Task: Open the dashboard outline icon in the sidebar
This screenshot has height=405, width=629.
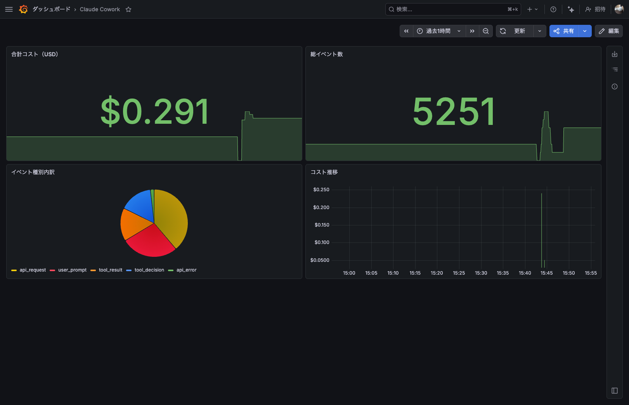Action: click(x=615, y=70)
